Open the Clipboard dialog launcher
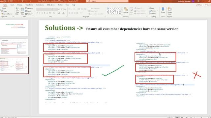Screen dimensions: 211x118 pyautogui.click(x=13, y=17)
